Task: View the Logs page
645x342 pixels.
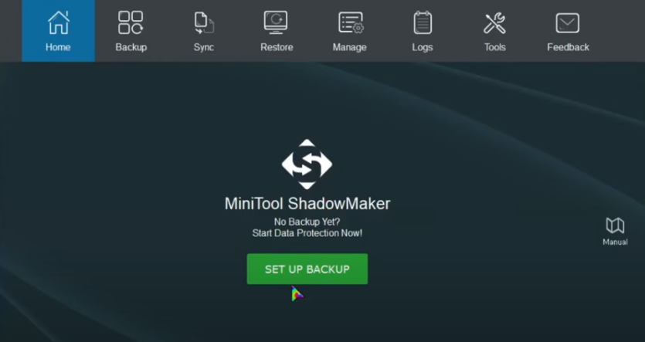Action: 423,31
